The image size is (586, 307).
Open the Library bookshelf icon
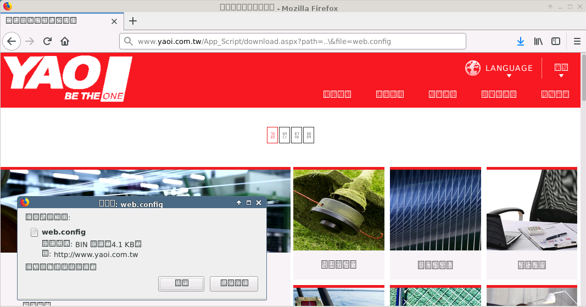pyautogui.click(x=538, y=41)
